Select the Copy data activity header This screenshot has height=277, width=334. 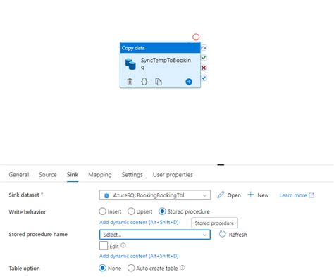[x=160, y=48]
